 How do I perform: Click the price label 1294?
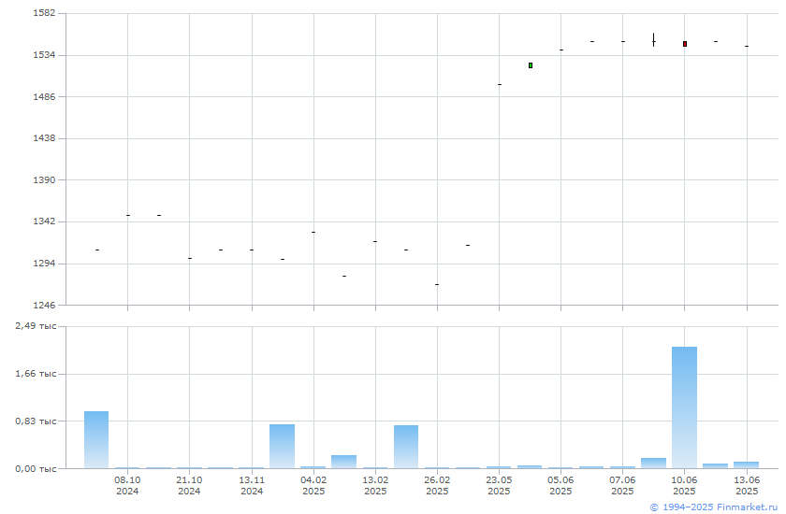coord(44,264)
